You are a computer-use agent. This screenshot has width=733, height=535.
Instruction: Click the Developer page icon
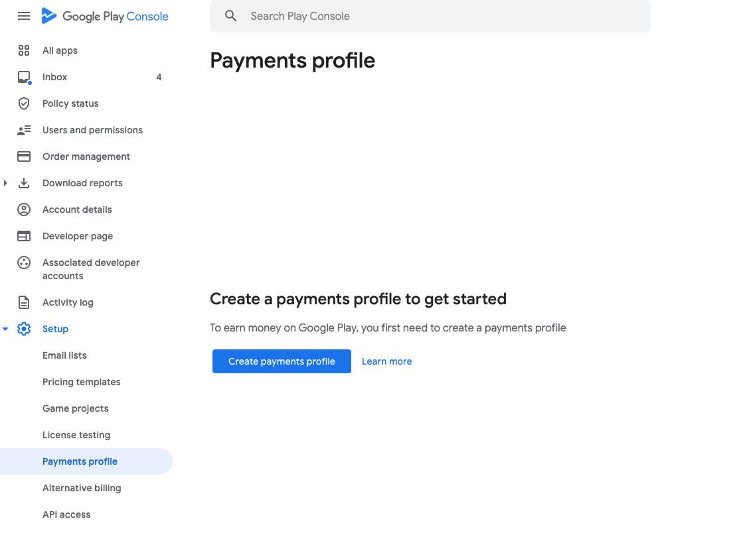pos(24,236)
